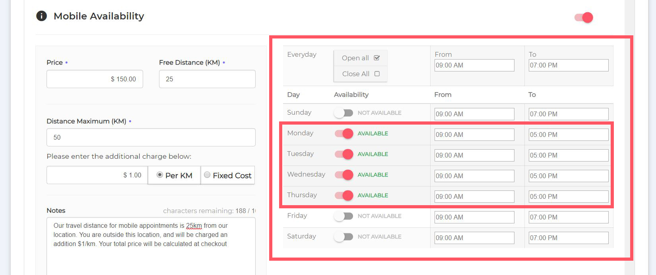
Task: Select the Per KM radio option
Action: click(160, 175)
